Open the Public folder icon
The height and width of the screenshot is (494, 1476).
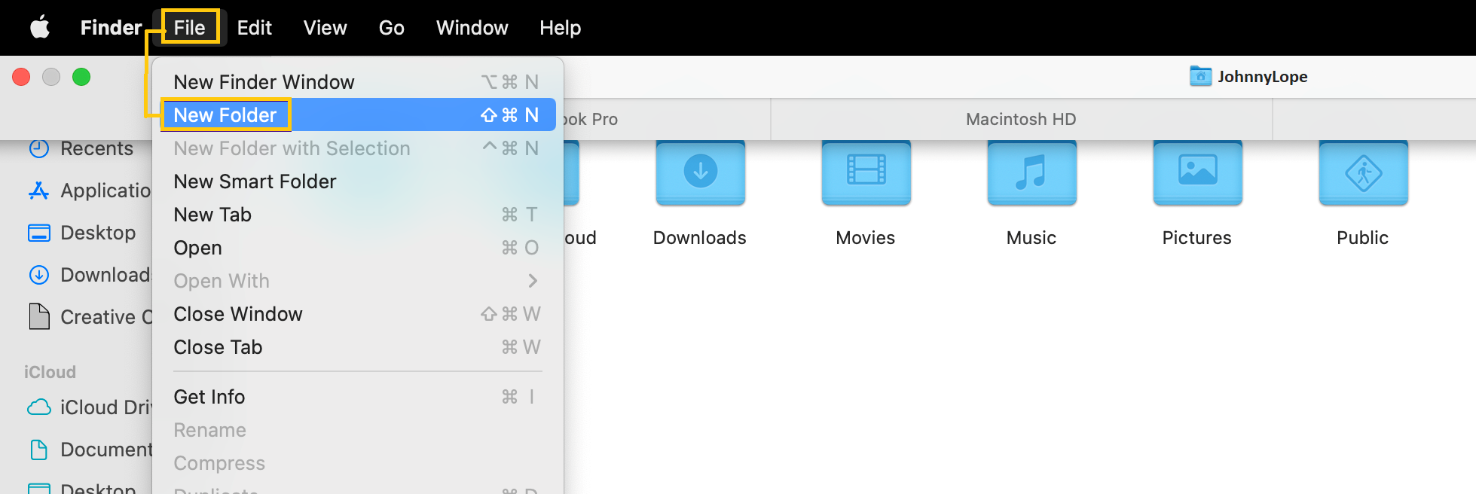pos(1364,173)
